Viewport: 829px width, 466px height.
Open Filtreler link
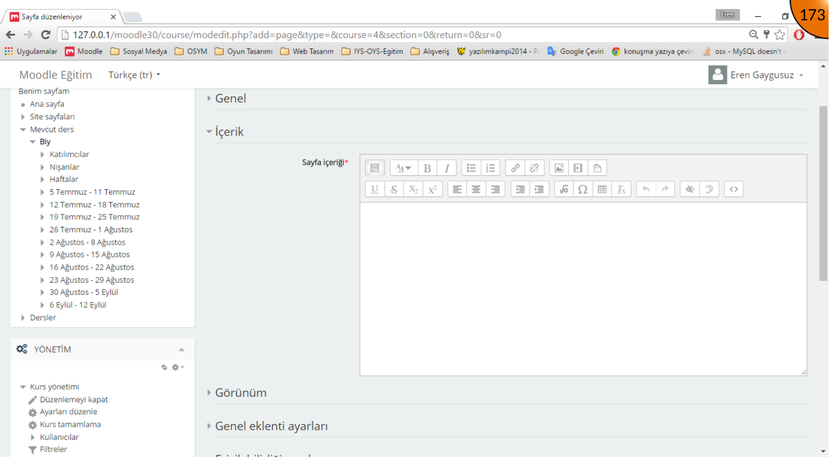pyautogui.click(x=53, y=449)
